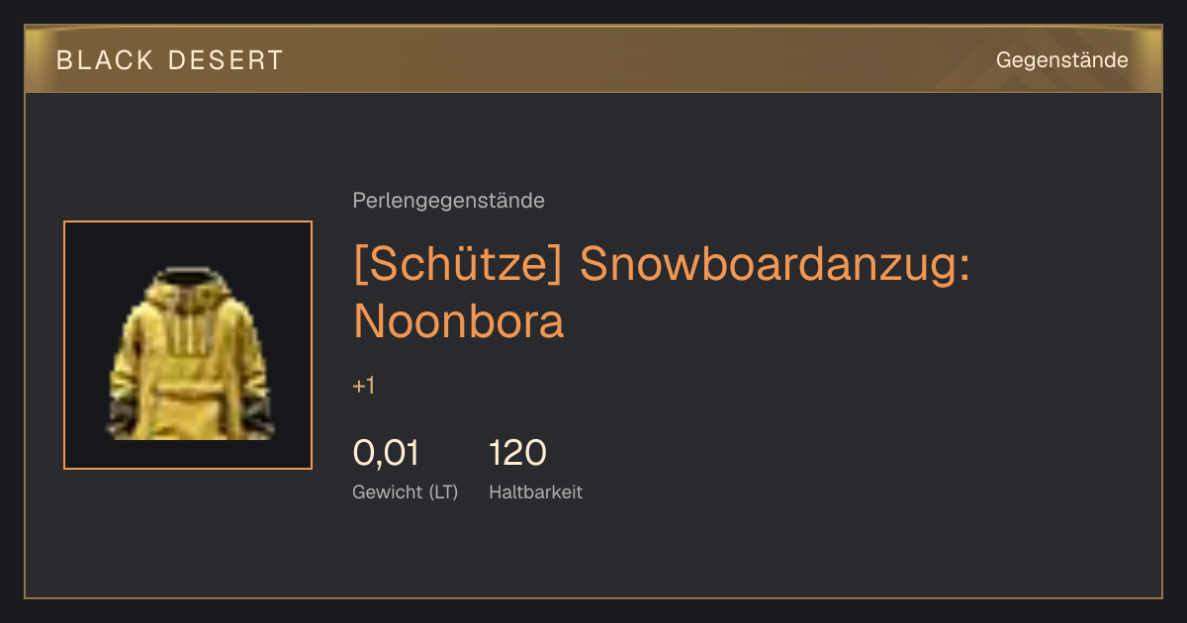
Task: Select the 120 durability value
Action: [517, 453]
